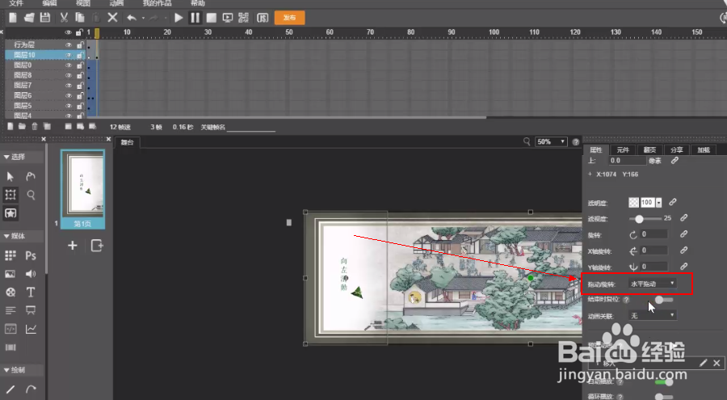Viewport: 727px width, 400px height.
Task: Lock the 图层5 layer
Action: click(80, 106)
